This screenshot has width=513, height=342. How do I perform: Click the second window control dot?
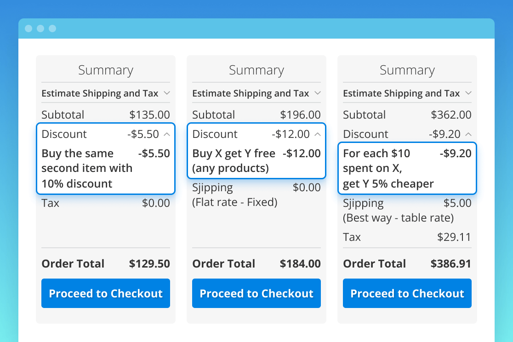pyautogui.click(x=40, y=28)
